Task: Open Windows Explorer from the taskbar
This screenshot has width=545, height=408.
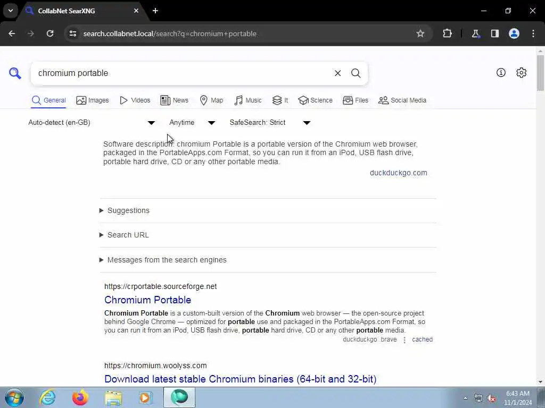Action: [113, 397]
